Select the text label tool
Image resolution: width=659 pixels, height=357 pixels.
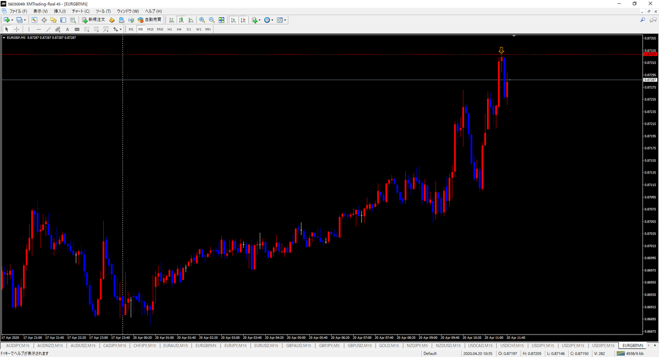tap(77, 29)
